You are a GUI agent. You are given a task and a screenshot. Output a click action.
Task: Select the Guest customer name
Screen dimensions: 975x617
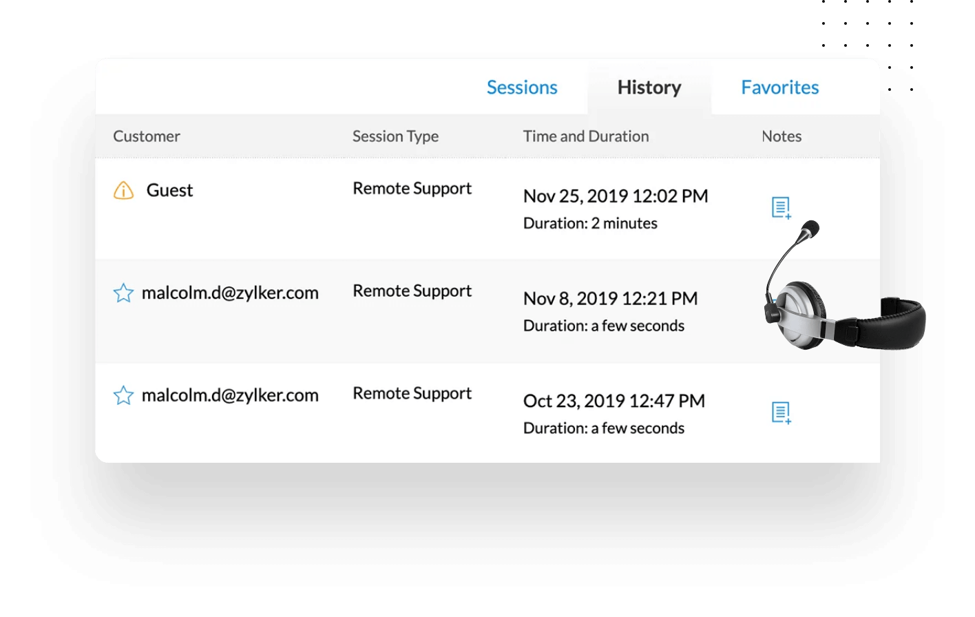pyautogui.click(x=169, y=190)
